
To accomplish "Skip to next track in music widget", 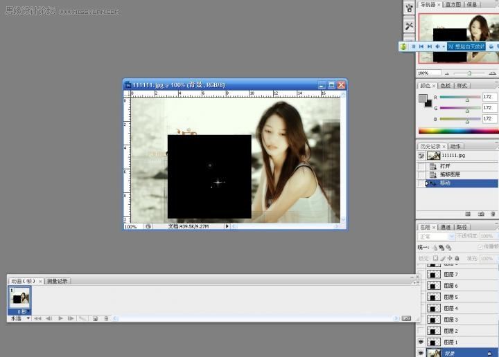I will [430, 46].
